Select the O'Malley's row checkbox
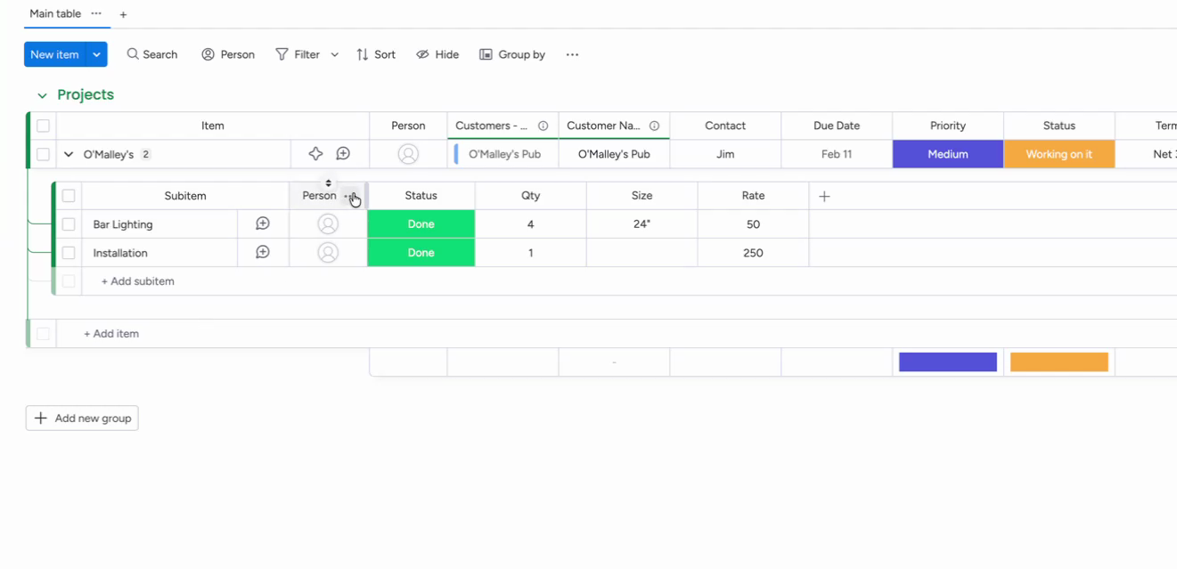The width and height of the screenshot is (1177, 569). pos(43,153)
